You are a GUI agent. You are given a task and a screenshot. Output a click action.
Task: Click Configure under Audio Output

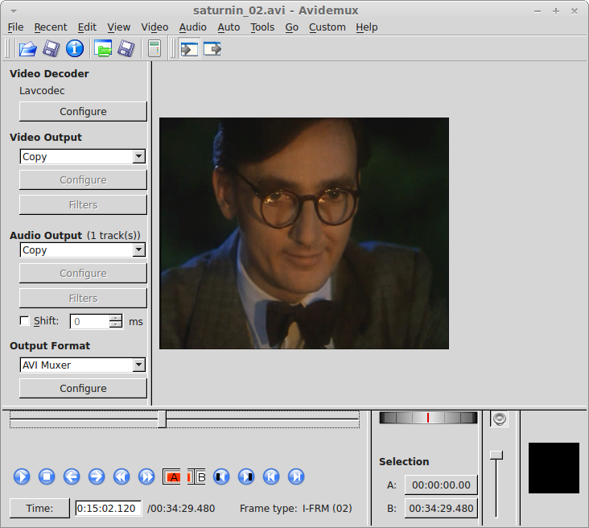(83, 273)
